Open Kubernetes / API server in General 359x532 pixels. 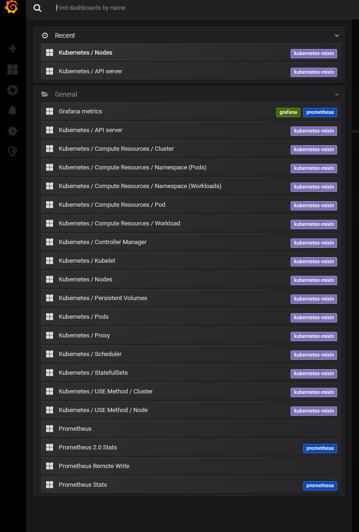[x=191, y=130]
